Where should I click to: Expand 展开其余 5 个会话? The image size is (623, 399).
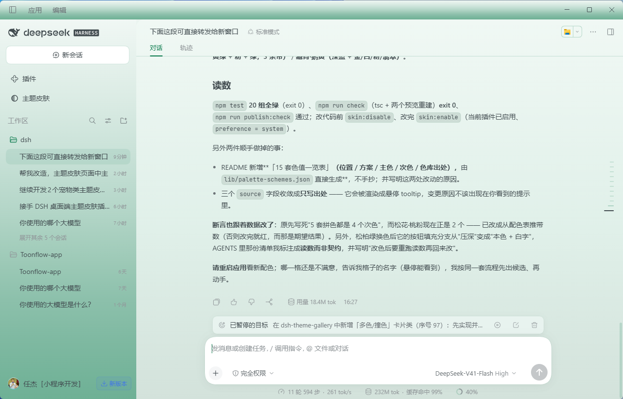(43, 238)
